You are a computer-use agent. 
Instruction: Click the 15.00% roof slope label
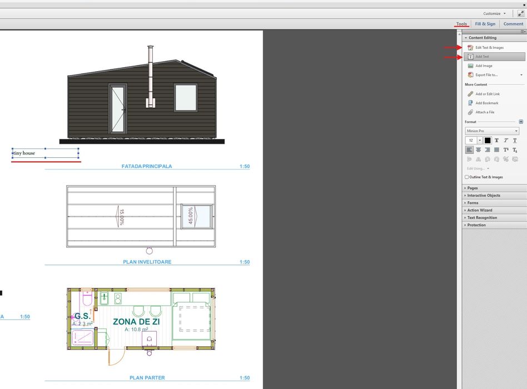(x=122, y=217)
